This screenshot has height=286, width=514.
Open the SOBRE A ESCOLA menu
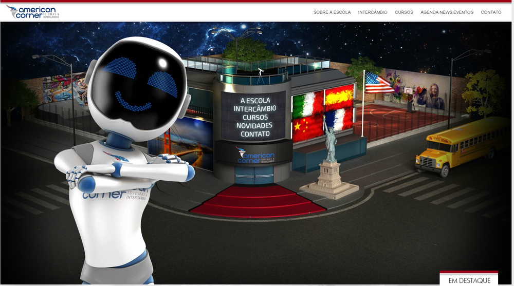coord(332,12)
